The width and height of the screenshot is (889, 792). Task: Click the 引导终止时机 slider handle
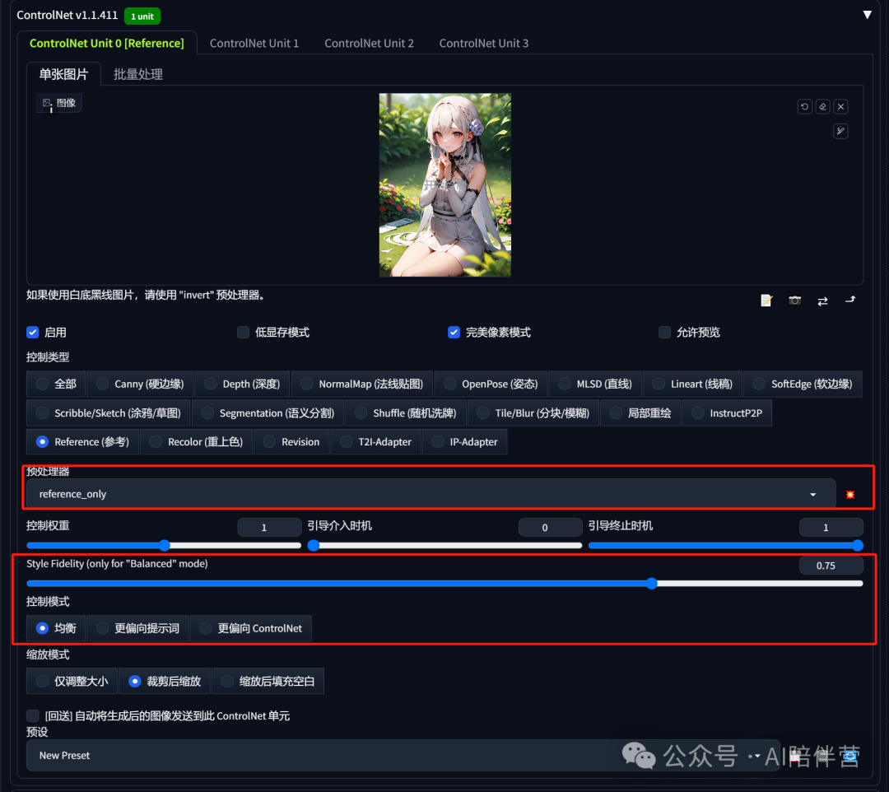[x=857, y=545]
